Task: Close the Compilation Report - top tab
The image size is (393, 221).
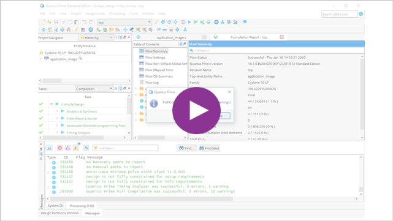Action: pos(281,37)
